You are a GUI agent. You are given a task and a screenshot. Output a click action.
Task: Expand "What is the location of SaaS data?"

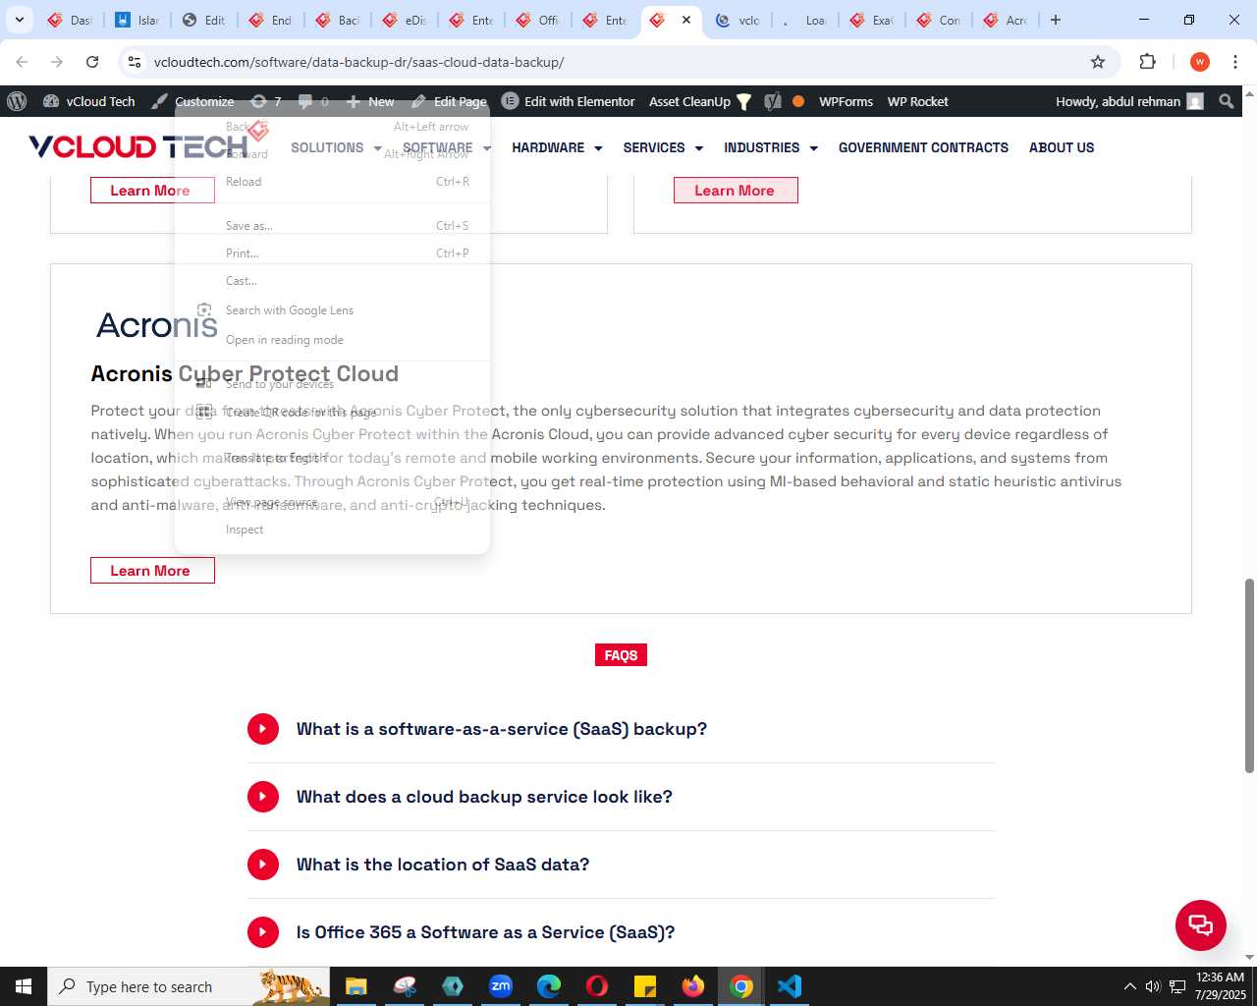coord(621,865)
